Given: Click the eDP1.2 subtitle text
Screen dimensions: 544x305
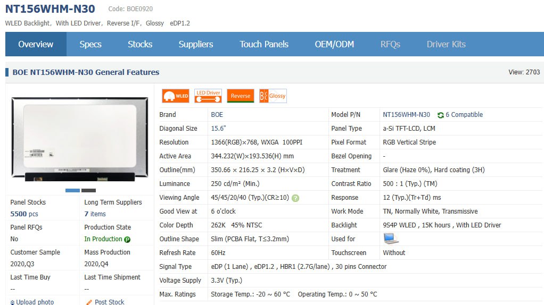Looking at the screenshot, I should (x=180, y=23).
